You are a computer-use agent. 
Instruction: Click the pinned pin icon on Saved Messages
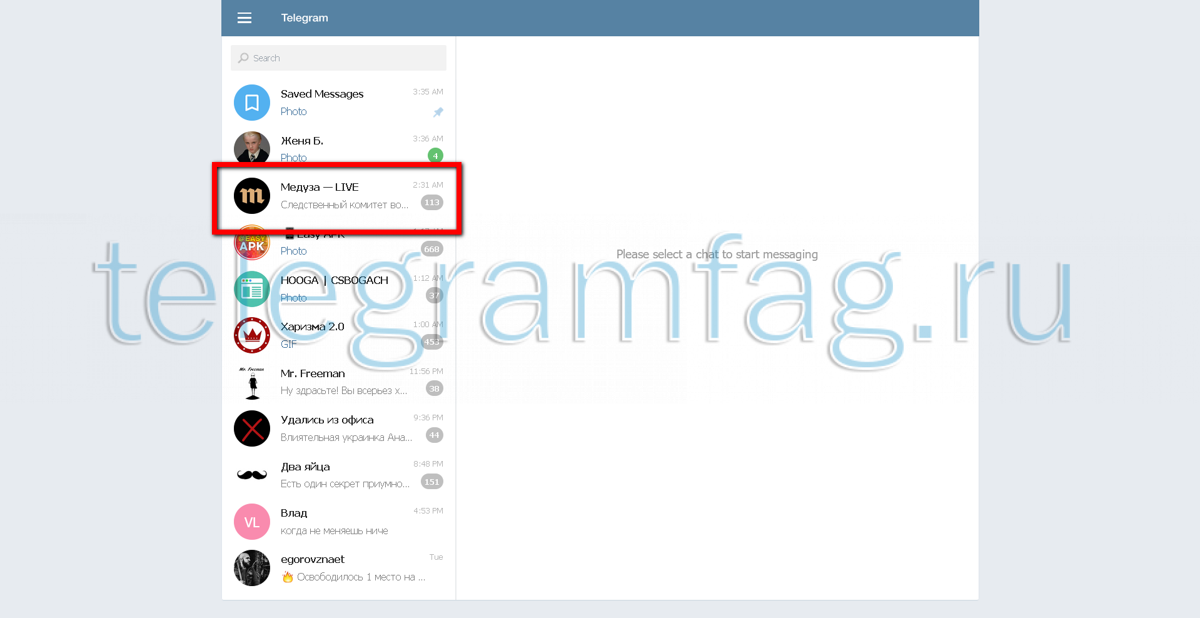click(x=438, y=112)
